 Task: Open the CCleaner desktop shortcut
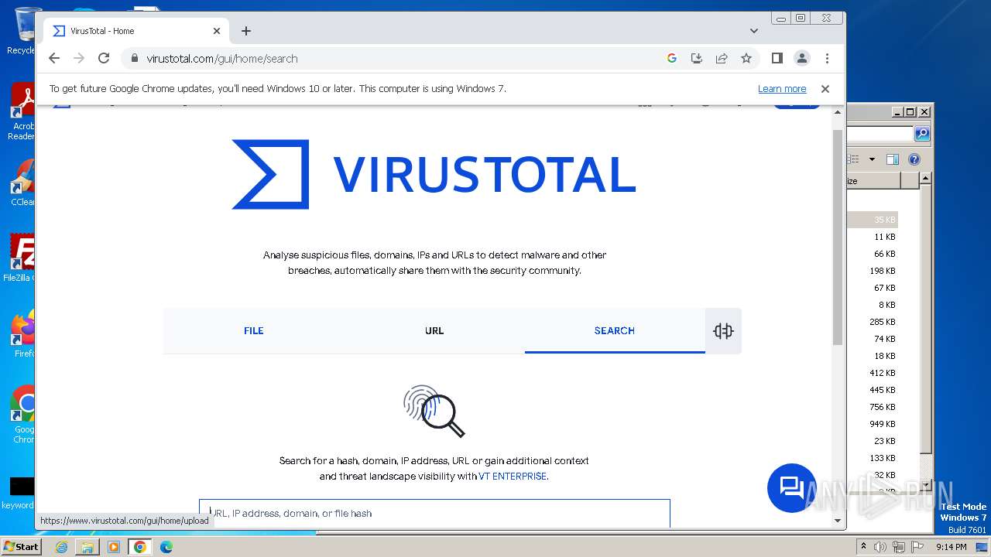point(22,183)
